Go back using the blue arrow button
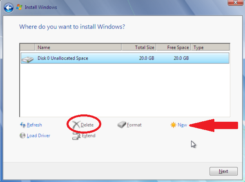Screen dimensions: 245x182 coord(9,8)
